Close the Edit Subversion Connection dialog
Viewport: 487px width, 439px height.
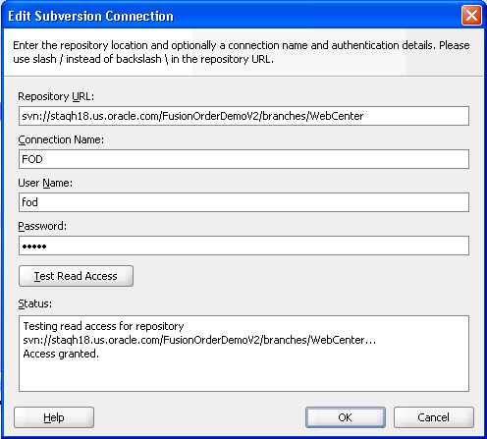tap(471, 16)
